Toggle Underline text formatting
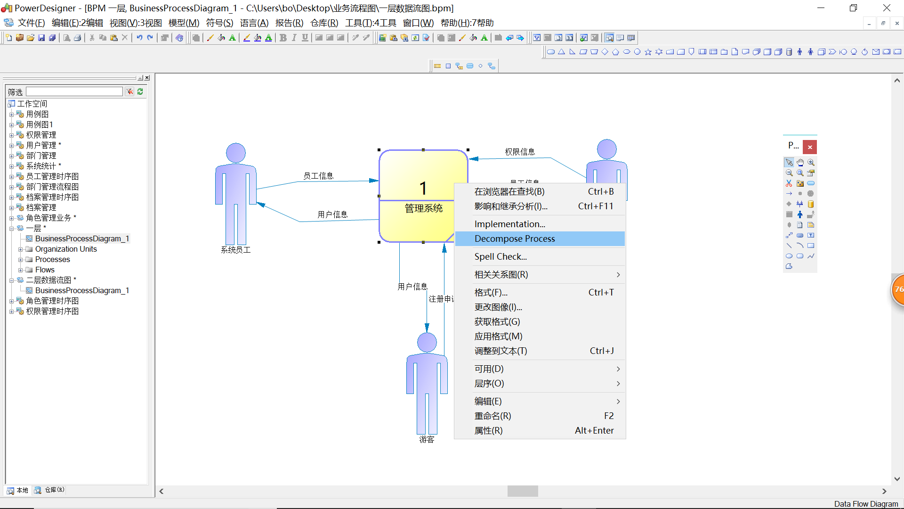Viewport: 904px width, 509px height. [305, 38]
